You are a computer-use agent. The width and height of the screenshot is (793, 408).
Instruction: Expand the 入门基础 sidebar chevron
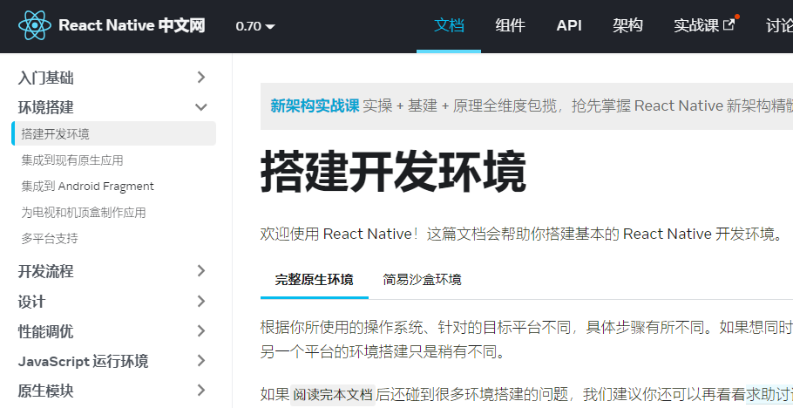201,77
